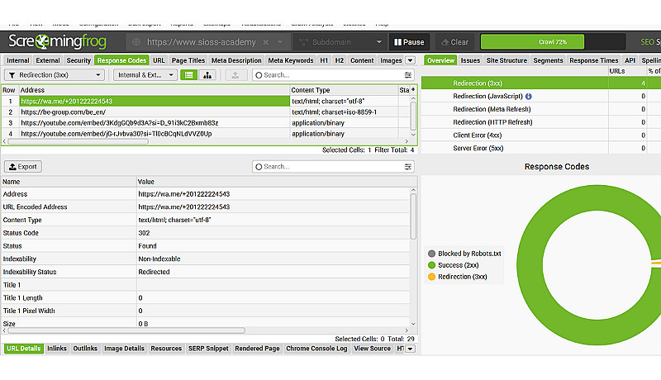Open the Rendered Page tab
The image size is (661, 380).
[257, 349]
